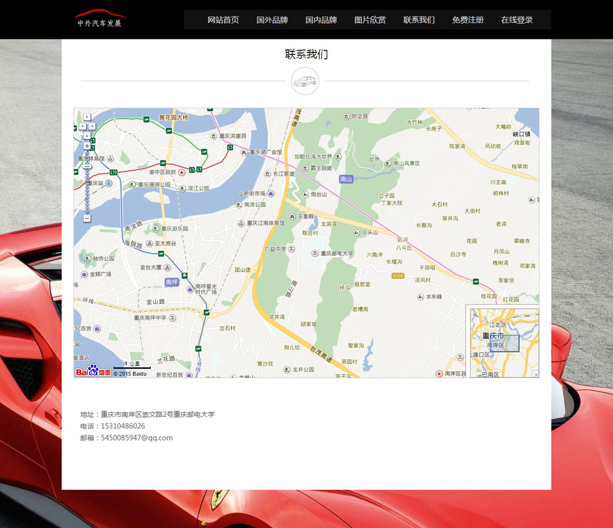Screen dimensions: 613x528
Task: Click the 滨江公园 park icon
Action: [183, 188]
